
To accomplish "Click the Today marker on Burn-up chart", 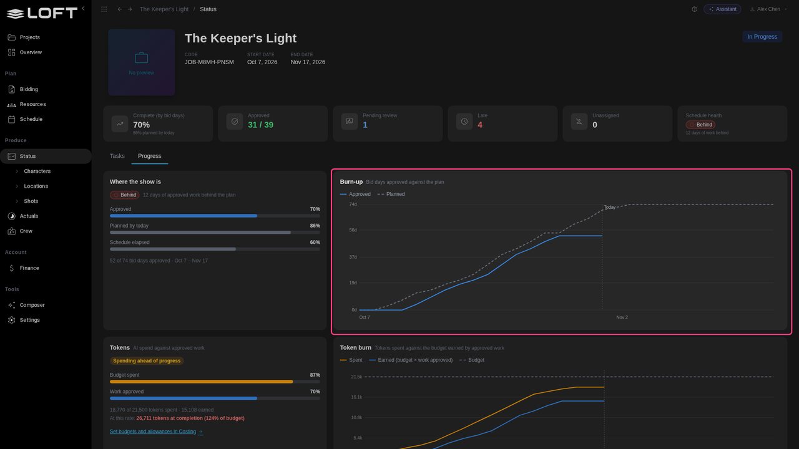I will [609, 207].
